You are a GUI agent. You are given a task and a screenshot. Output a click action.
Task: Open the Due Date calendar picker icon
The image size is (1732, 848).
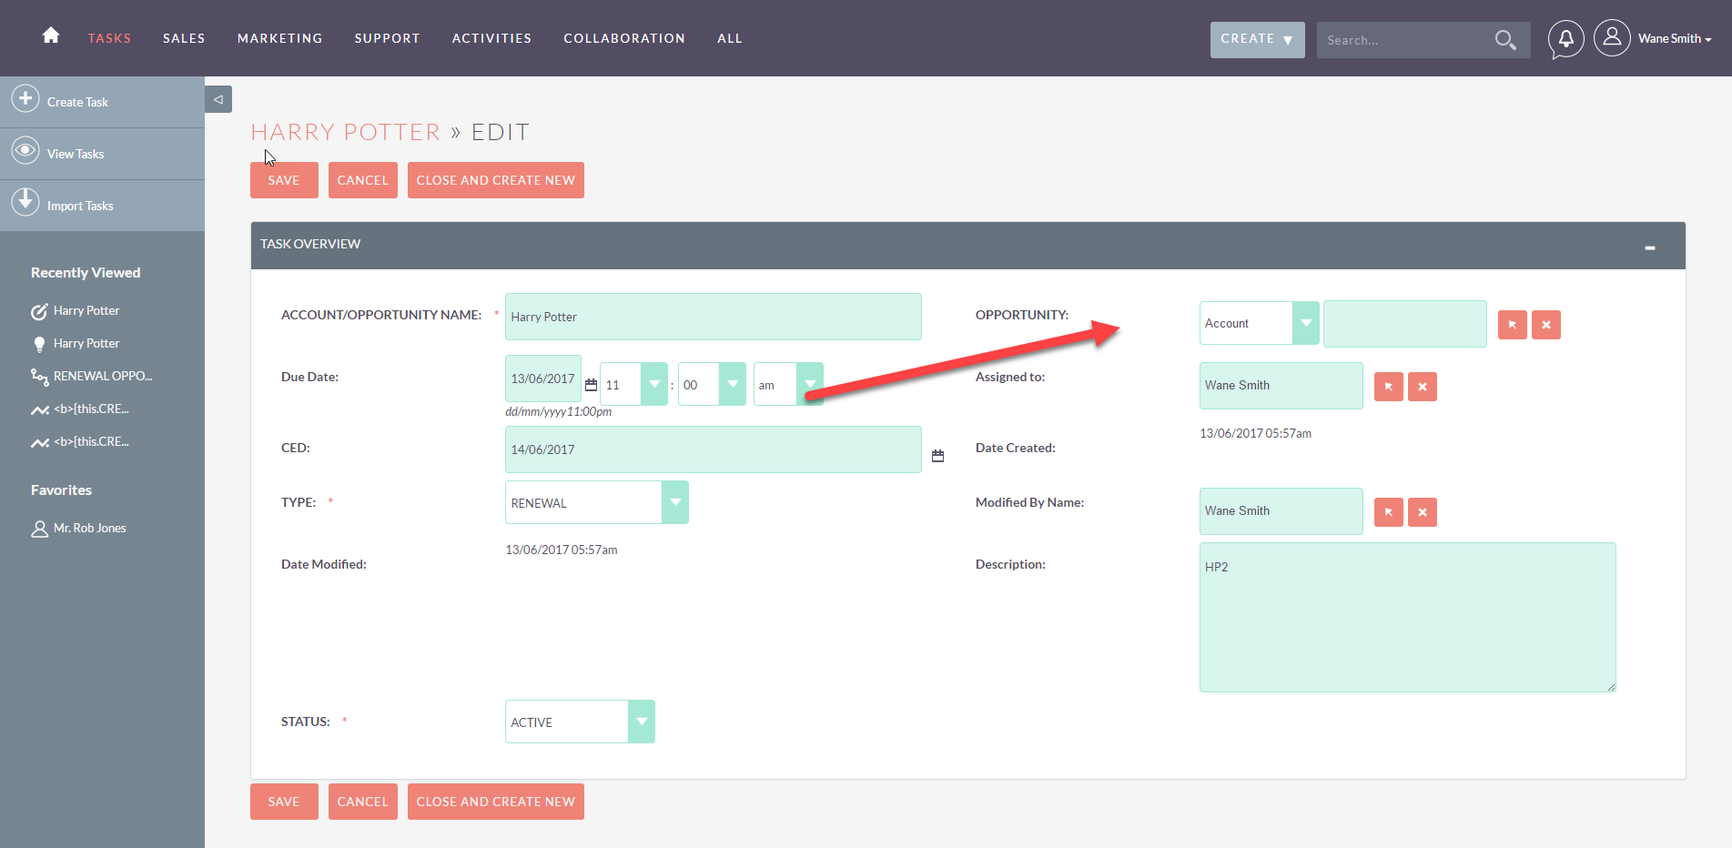[x=593, y=383]
